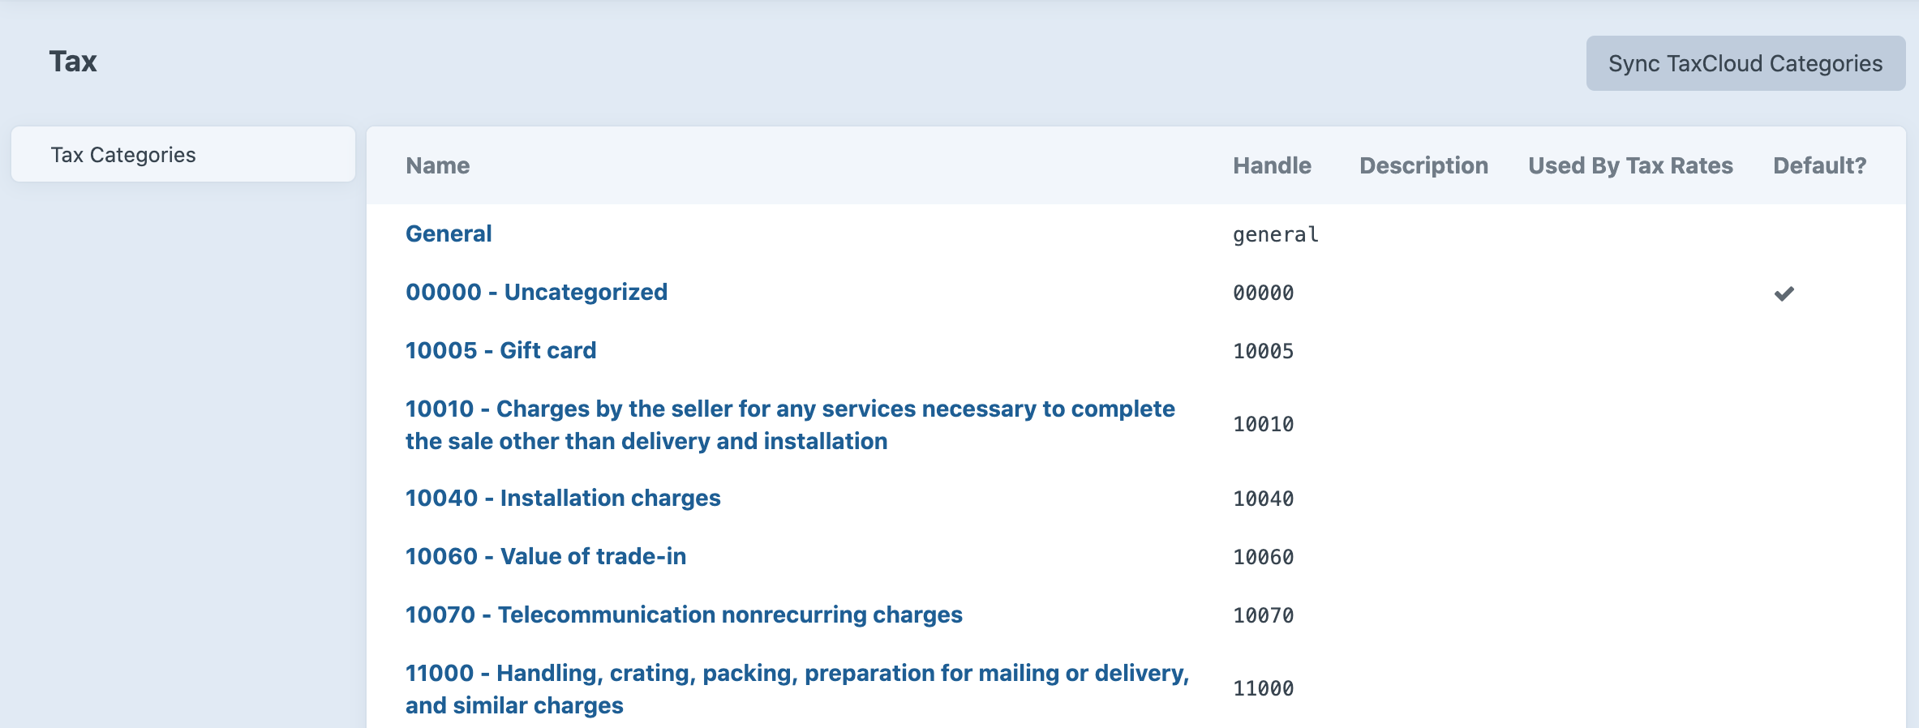Click the Handle column header

pyautogui.click(x=1272, y=165)
